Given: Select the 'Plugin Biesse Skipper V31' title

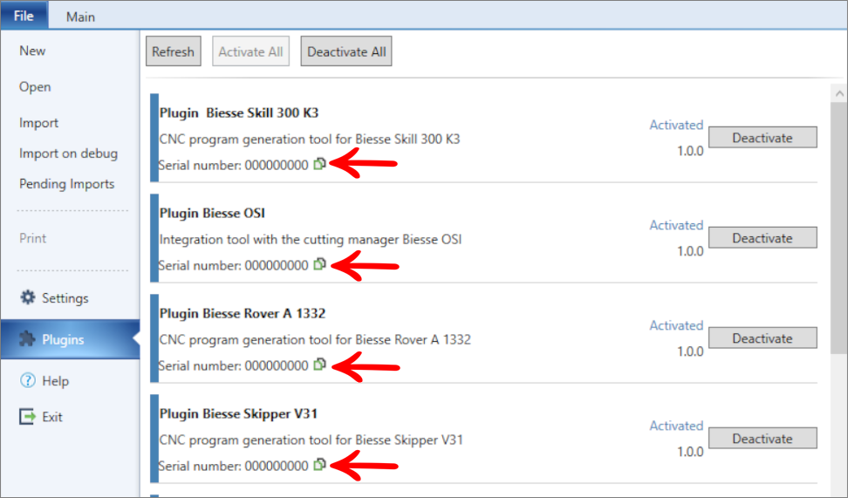Looking at the screenshot, I should (238, 413).
